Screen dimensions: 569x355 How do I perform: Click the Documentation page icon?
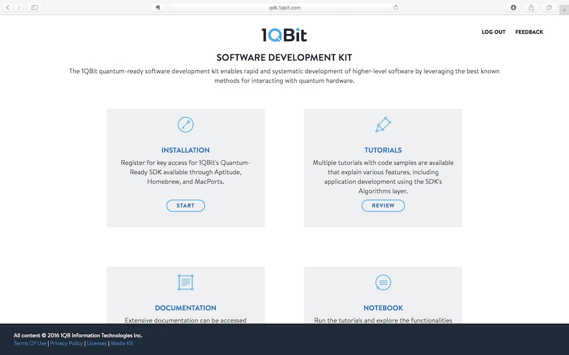186,282
